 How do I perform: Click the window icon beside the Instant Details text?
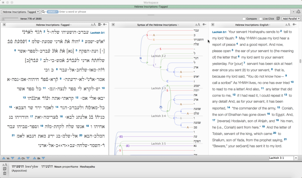coord(4,168)
